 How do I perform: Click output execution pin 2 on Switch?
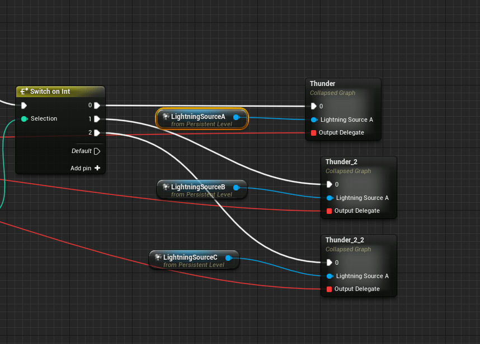point(97,132)
